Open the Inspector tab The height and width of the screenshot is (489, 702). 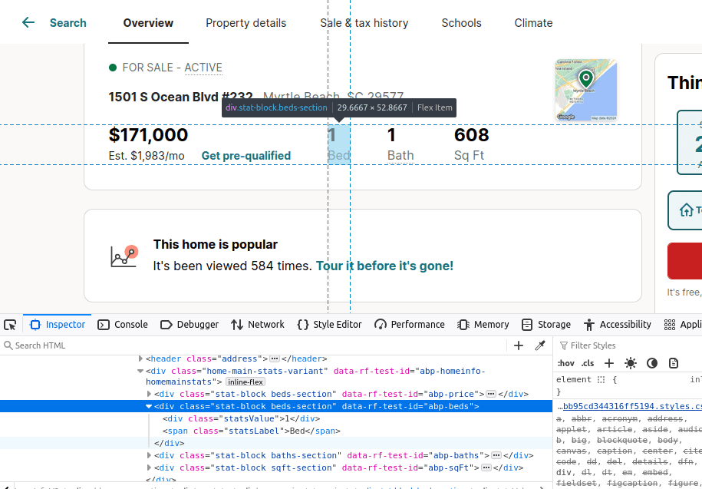pyautogui.click(x=58, y=325)
